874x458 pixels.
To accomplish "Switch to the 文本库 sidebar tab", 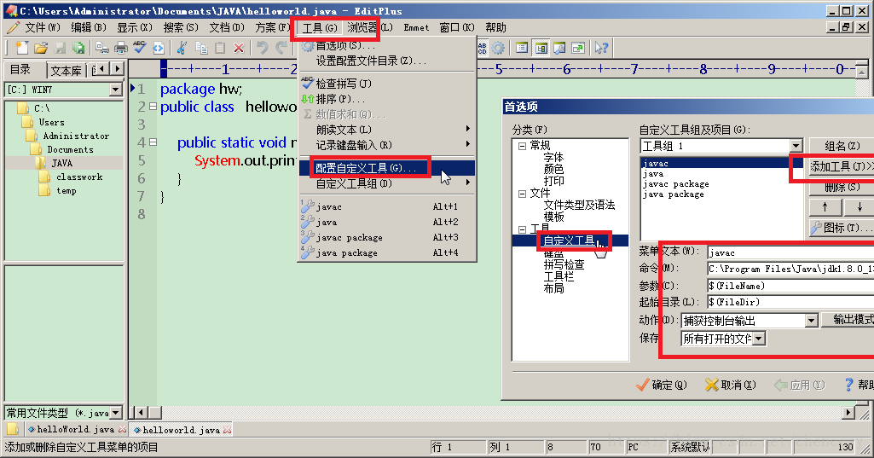I will [66, 70].
